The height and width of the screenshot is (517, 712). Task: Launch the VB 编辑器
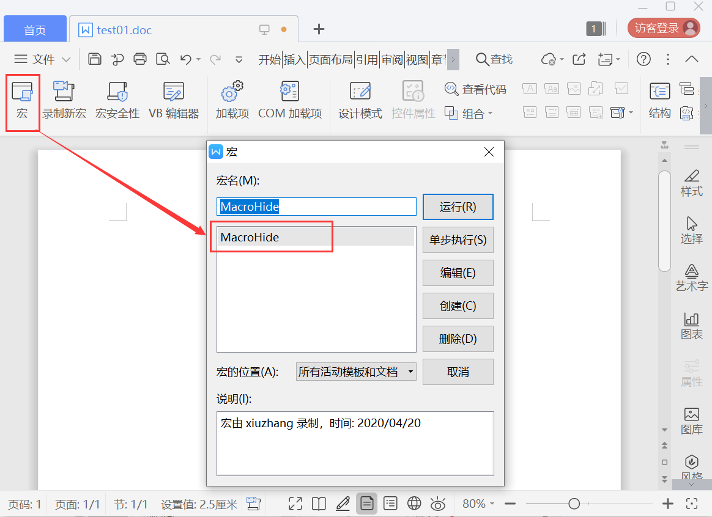coord(174,101)
